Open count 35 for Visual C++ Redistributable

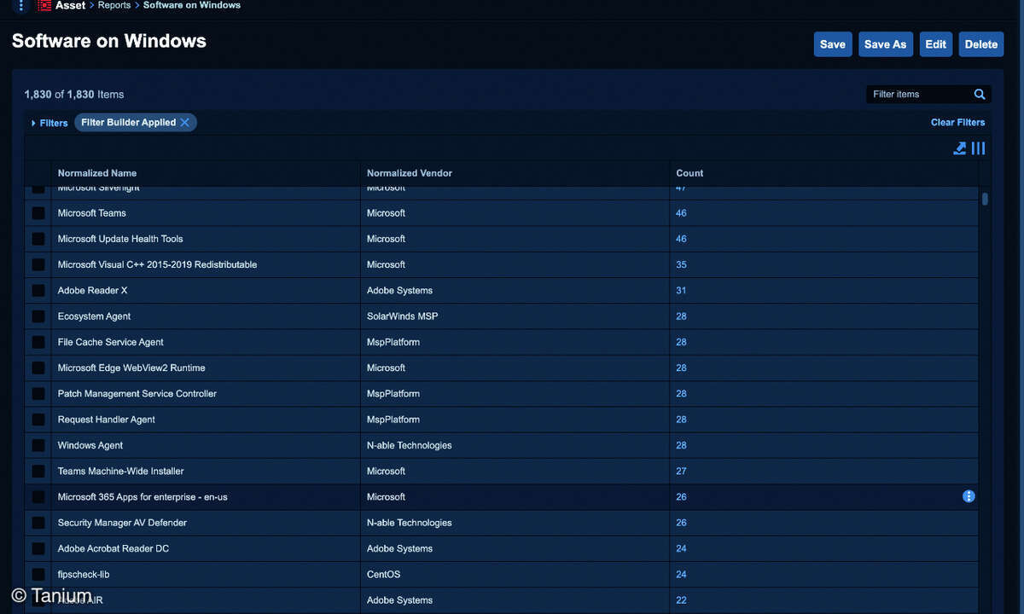[x=681, y=264]
